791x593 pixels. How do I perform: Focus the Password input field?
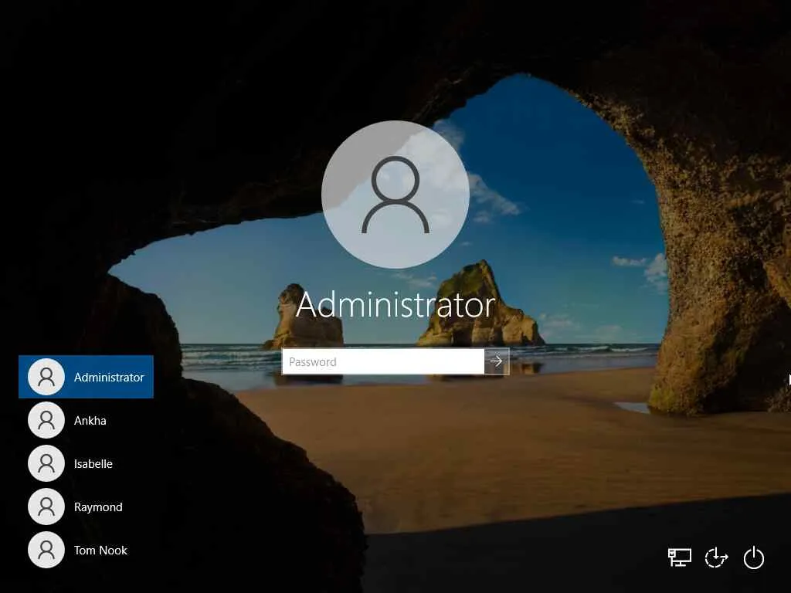[383, 361]
